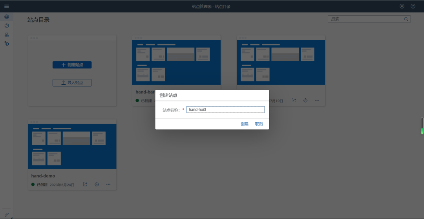Click the hand-demo site name
Image resolution: width=424 pixels, height=219 pixels.
point(43,176)
